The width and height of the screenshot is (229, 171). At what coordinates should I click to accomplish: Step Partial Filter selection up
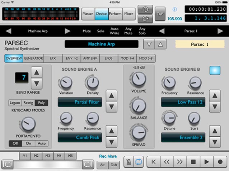tap(111, 95)
